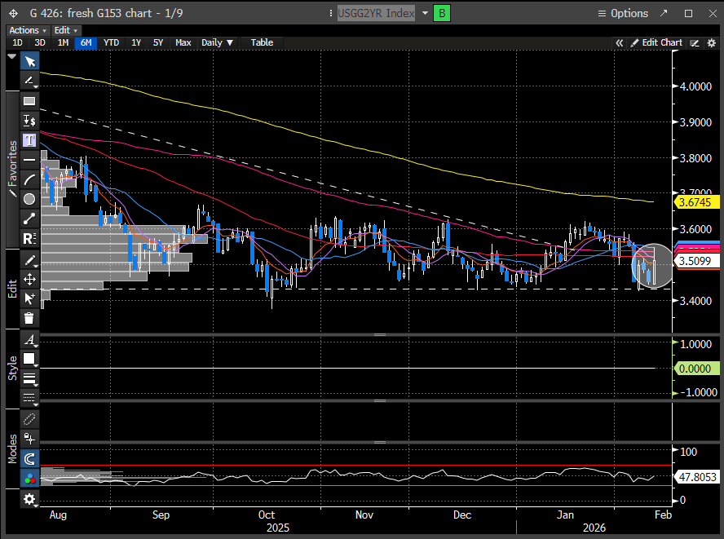Activate the regression R tool
724x539 pixels.
pos(29,239)
